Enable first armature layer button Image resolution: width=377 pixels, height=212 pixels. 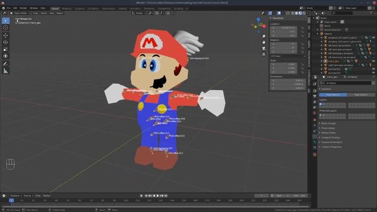coord(320,104)
